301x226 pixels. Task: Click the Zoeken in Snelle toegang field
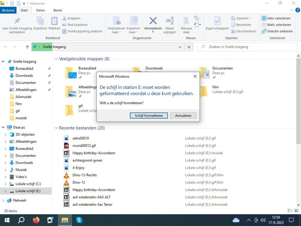tap(247, 47)
